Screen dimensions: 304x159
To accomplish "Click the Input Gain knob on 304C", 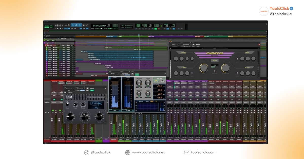I will (x=70, y=116).
